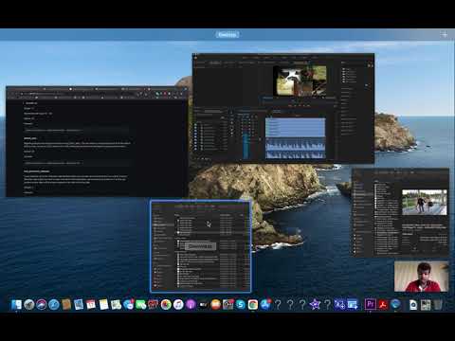Open Music note icon in Dock
Screen dimensions: 455x341
[x=178, y=305]
